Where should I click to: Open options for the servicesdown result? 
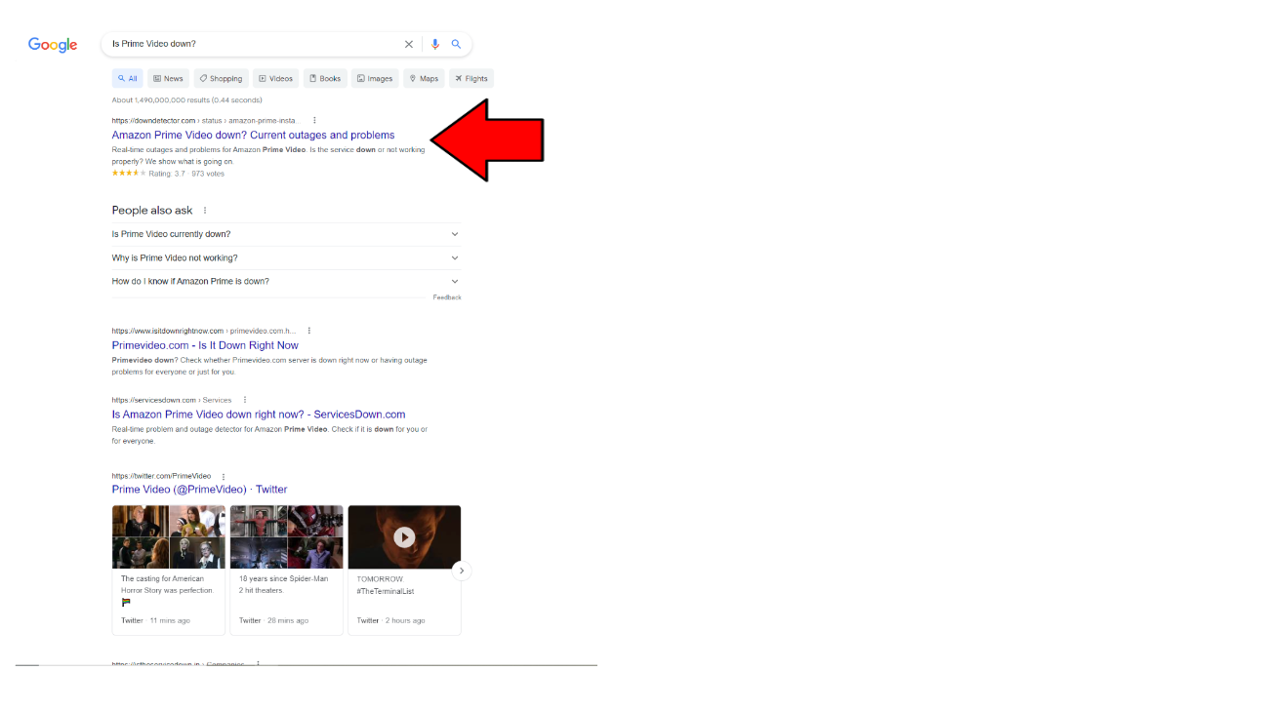tap(245, 400)
